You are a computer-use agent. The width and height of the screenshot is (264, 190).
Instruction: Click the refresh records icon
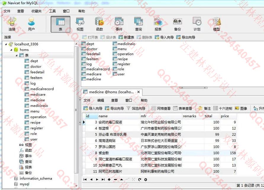pos(140,180)
